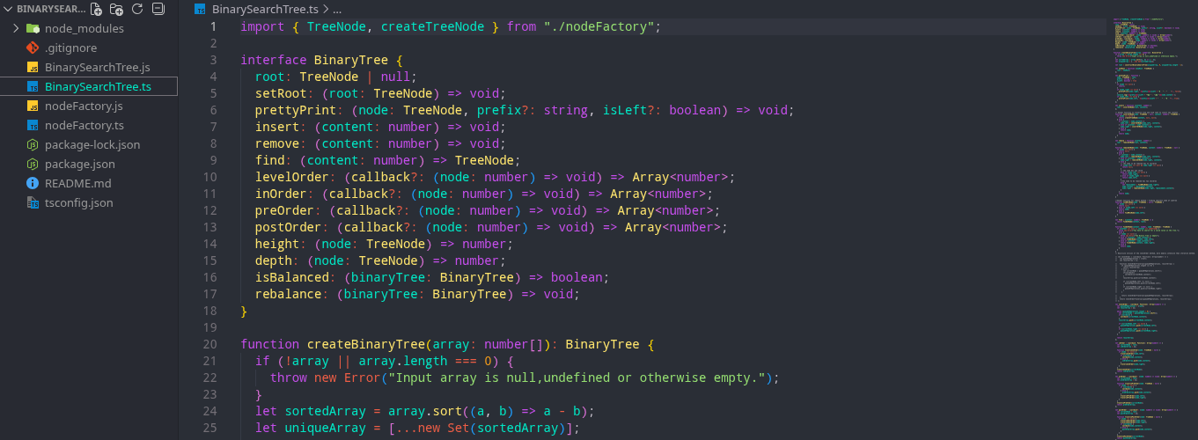Click the word createTreeNode on line 1
Screen dimensions: 1198x440
(432, 26)
